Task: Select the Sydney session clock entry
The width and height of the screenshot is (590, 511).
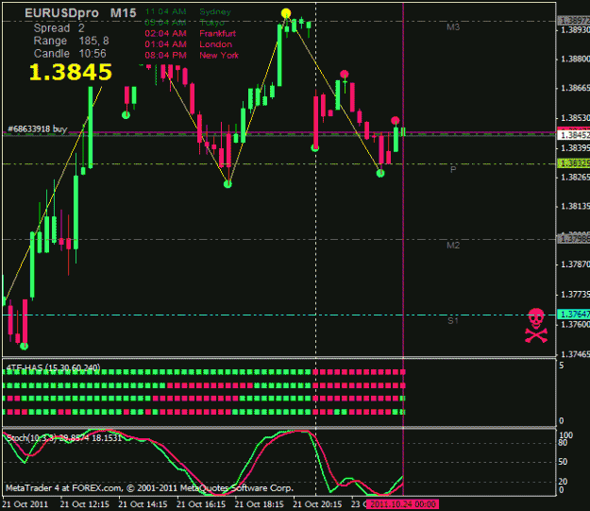Action: coord(188,11)
